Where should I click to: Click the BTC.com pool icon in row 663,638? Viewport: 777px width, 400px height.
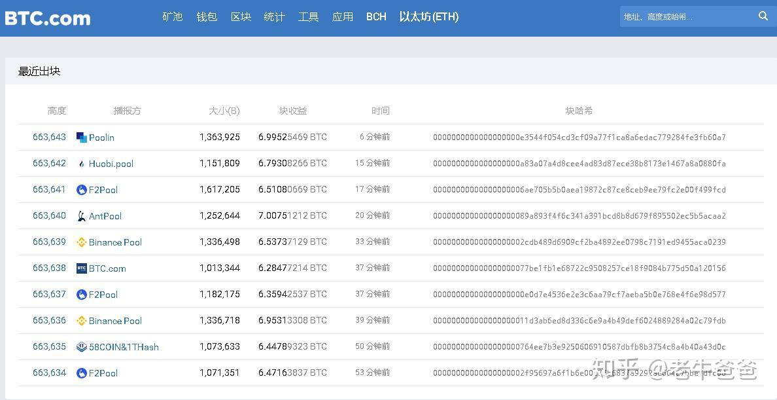click(x=82, y=268)
